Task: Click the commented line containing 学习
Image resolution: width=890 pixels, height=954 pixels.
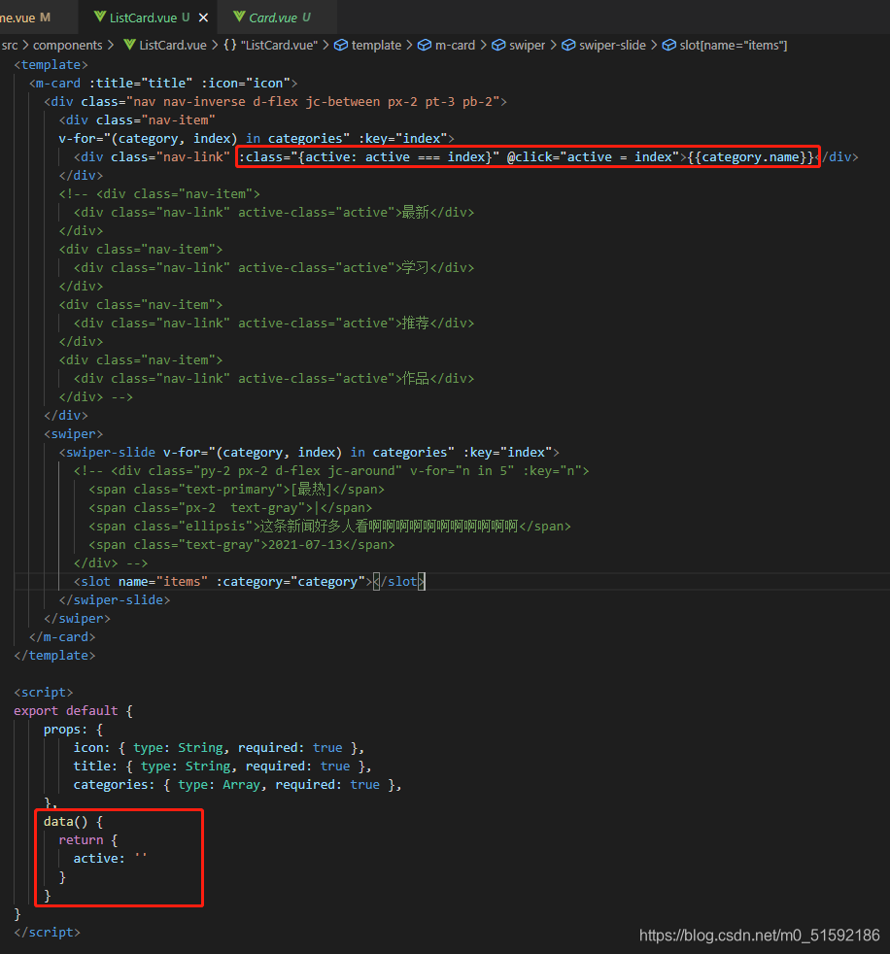Action: (x=274, y=268)
